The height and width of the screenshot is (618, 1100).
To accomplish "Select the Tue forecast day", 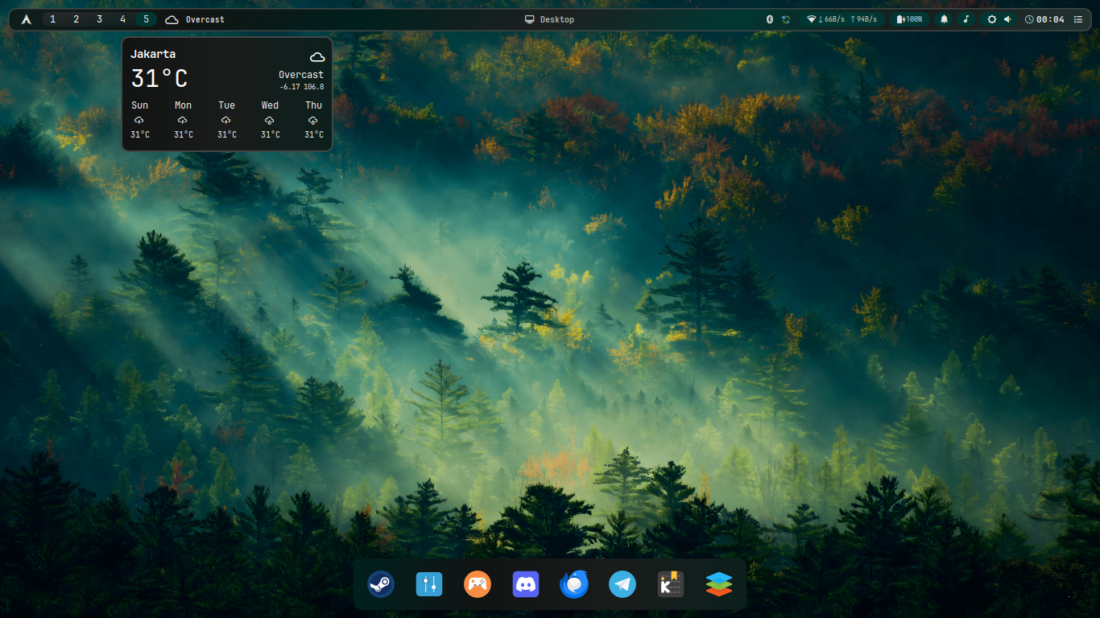I will pos(227,120).
